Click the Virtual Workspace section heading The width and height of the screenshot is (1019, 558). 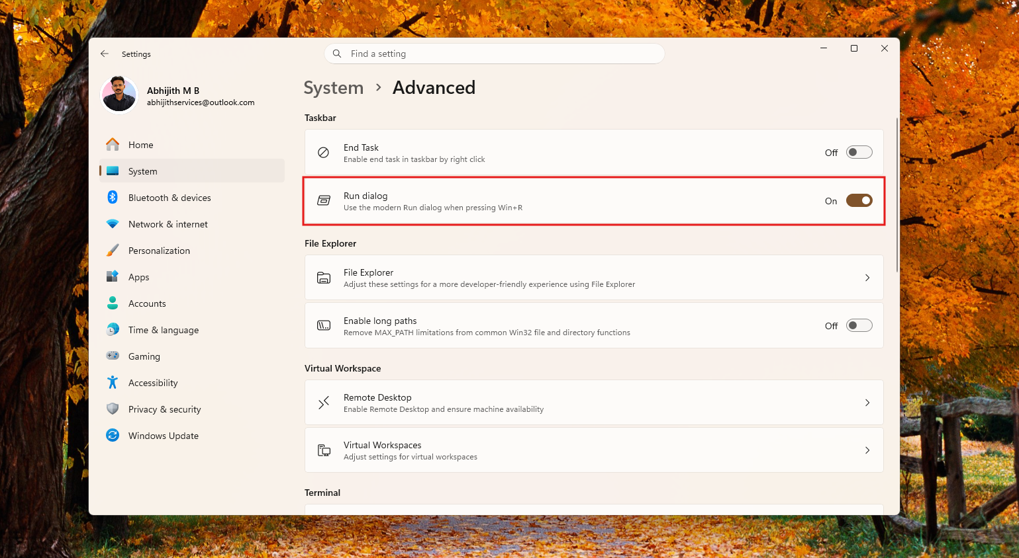click(x=343, y=368)
